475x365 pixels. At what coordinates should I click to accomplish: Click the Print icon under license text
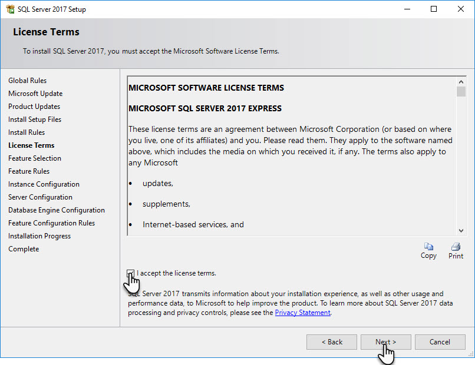[x=456, y=246]
